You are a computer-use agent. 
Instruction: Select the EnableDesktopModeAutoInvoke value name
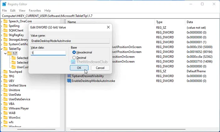pyautogui.click(x=93, y=81)
